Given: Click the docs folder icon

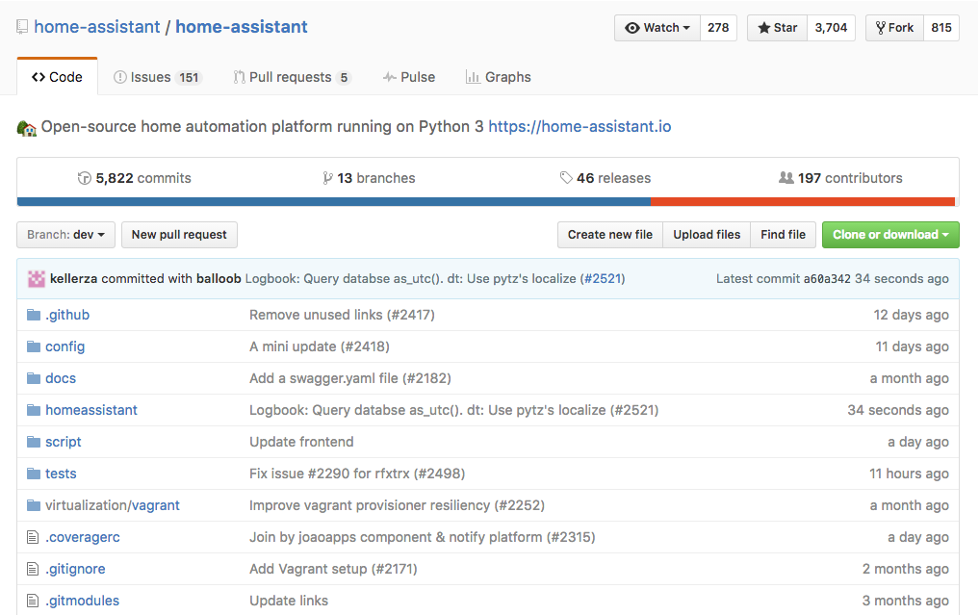Looking at the screenshot, I should click(x=34, y=378).
